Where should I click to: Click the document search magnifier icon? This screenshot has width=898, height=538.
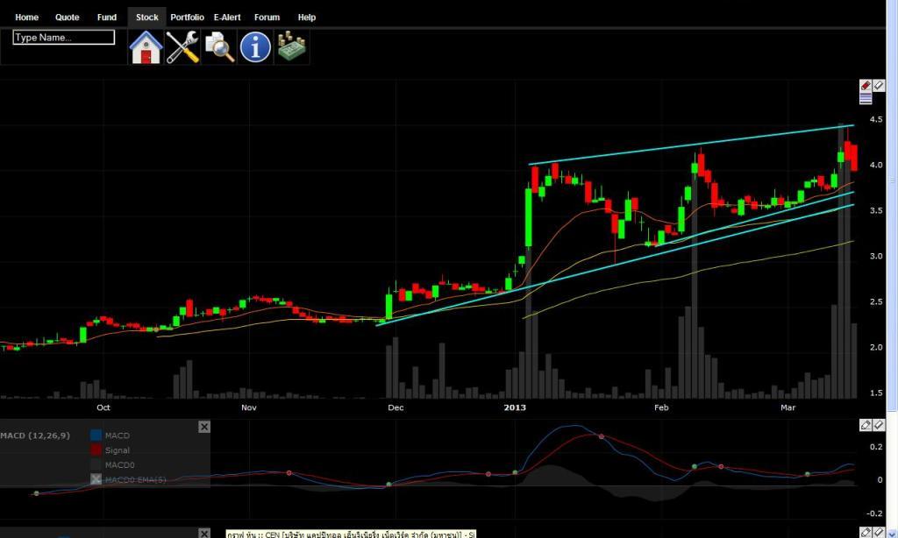tap(219, 47)
